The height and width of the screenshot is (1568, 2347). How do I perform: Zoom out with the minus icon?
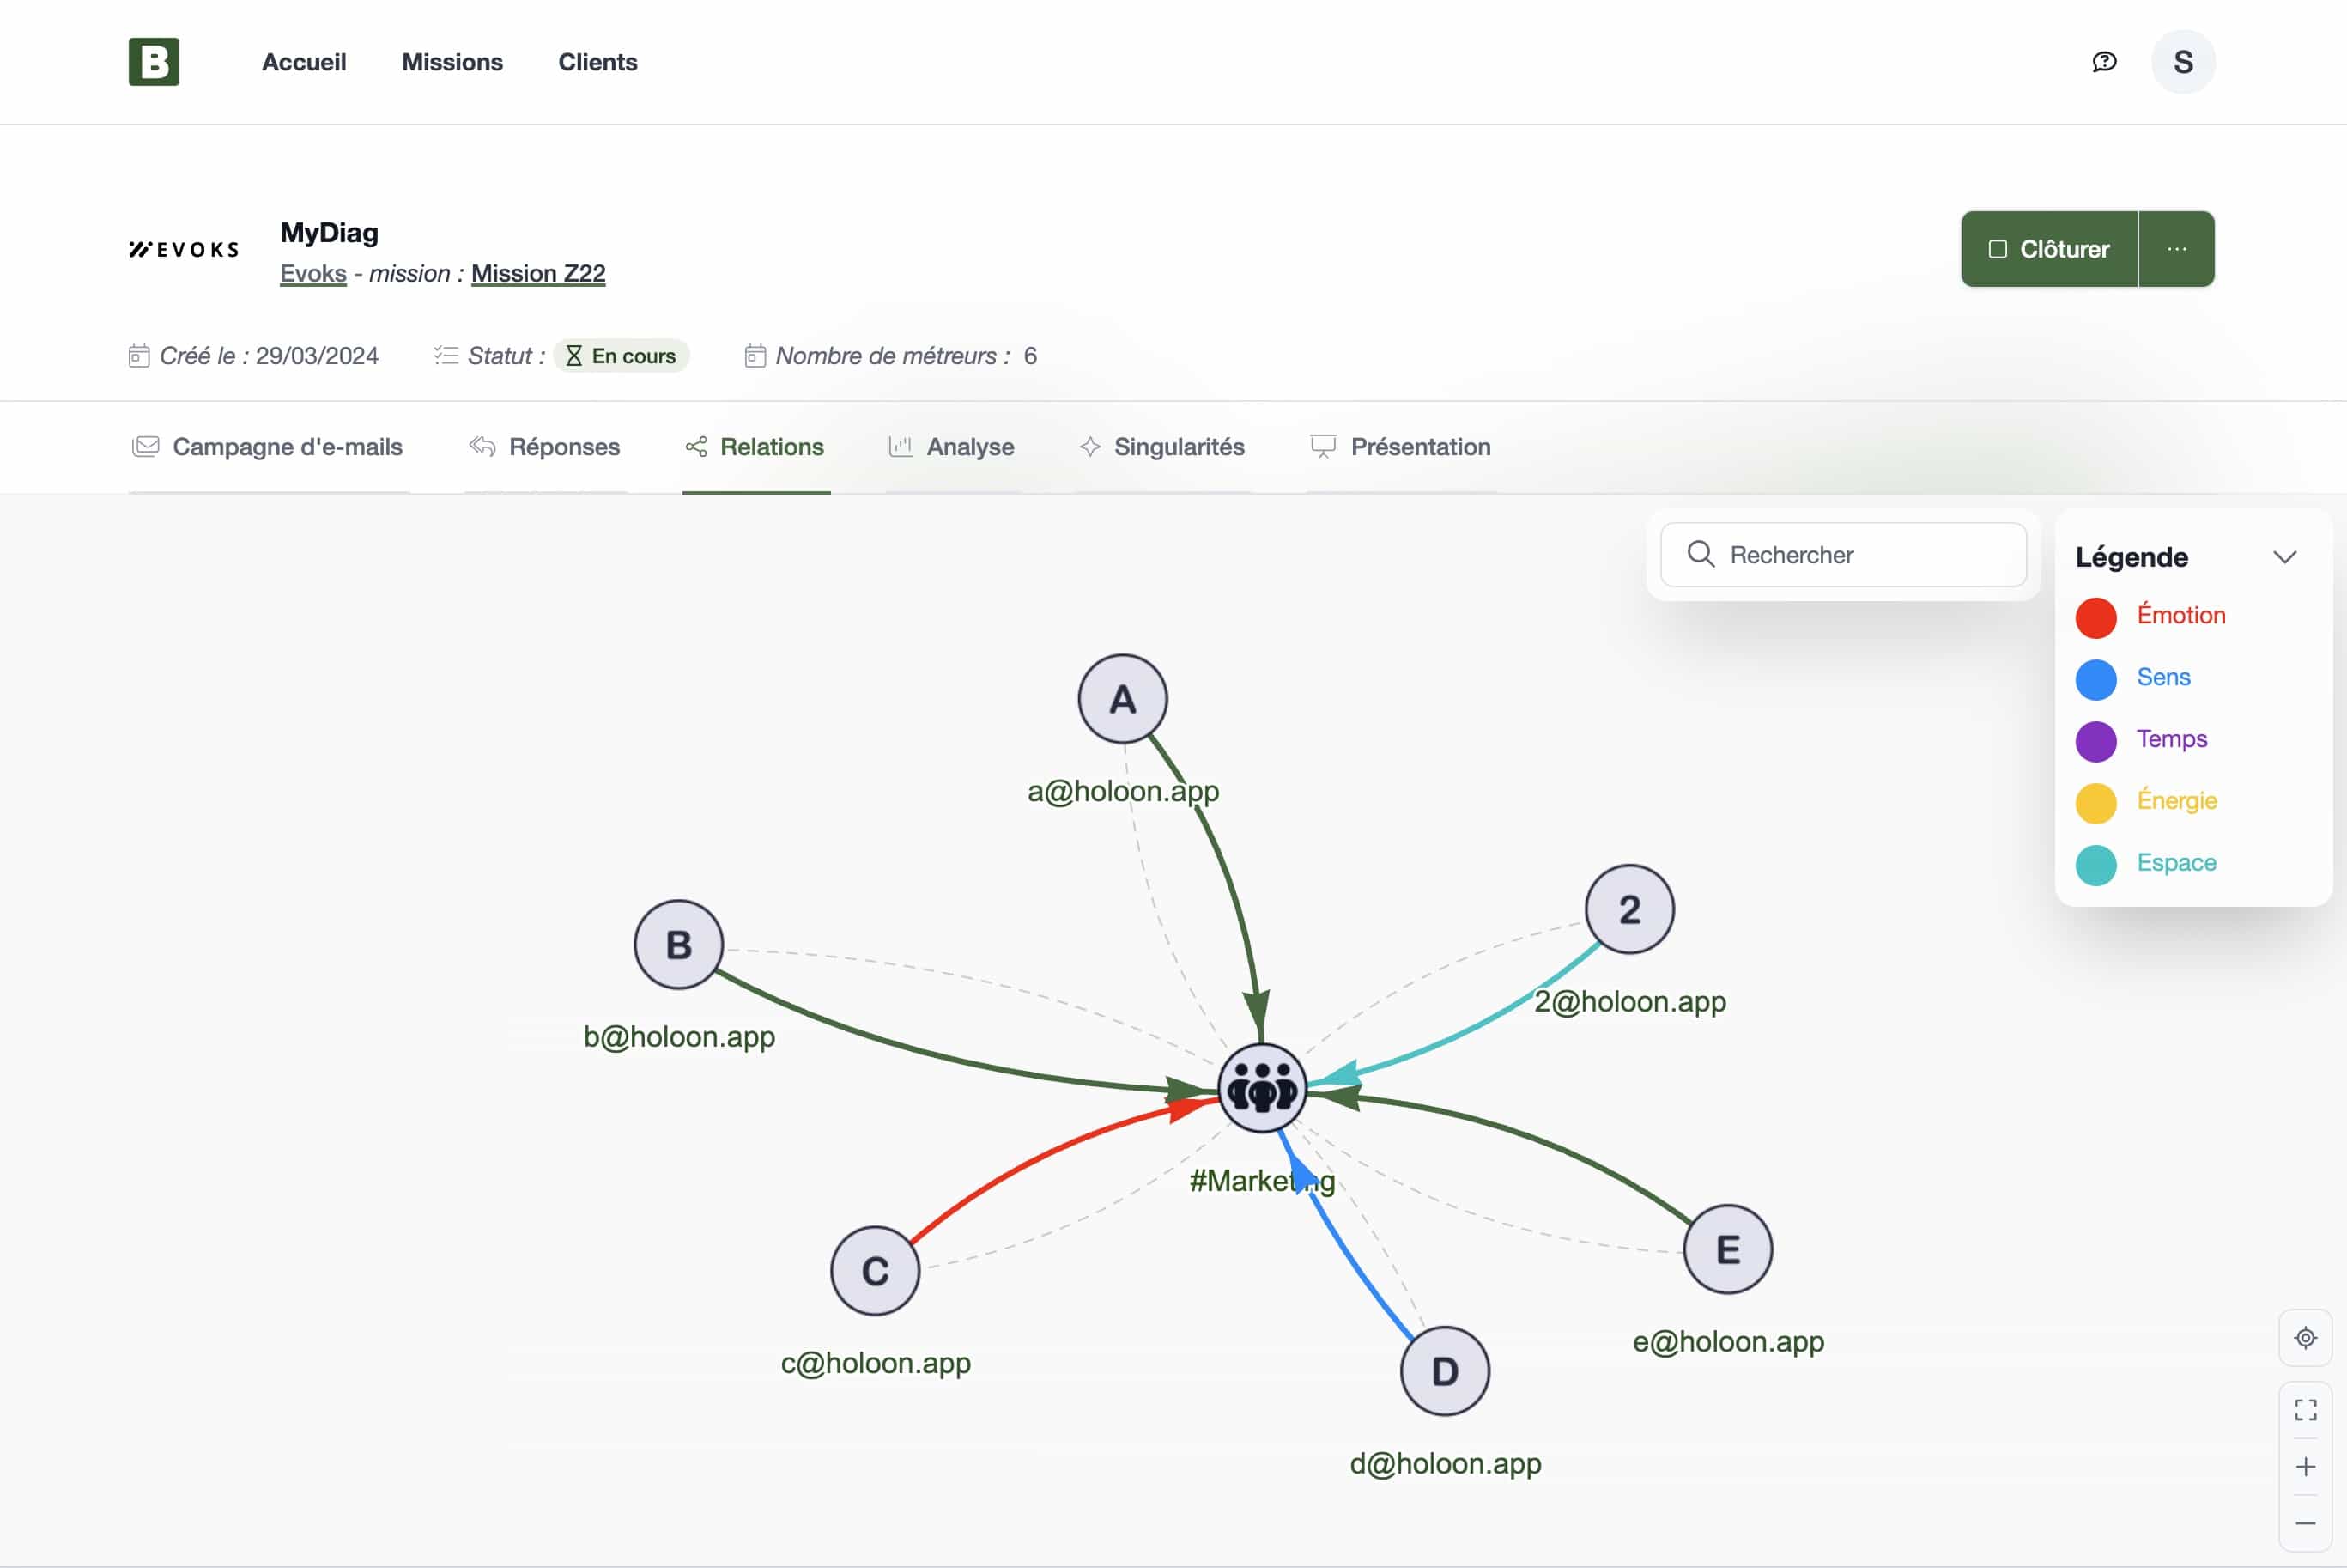pos(2305,1523)
